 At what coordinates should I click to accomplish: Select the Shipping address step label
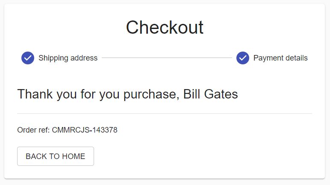pos(68,58)
